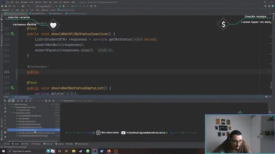Image resolution: width=275 pixels, height=154 pixels.
Task: Collapse the ArgomedApplicationTests node
Action: (x=12, y=107)
